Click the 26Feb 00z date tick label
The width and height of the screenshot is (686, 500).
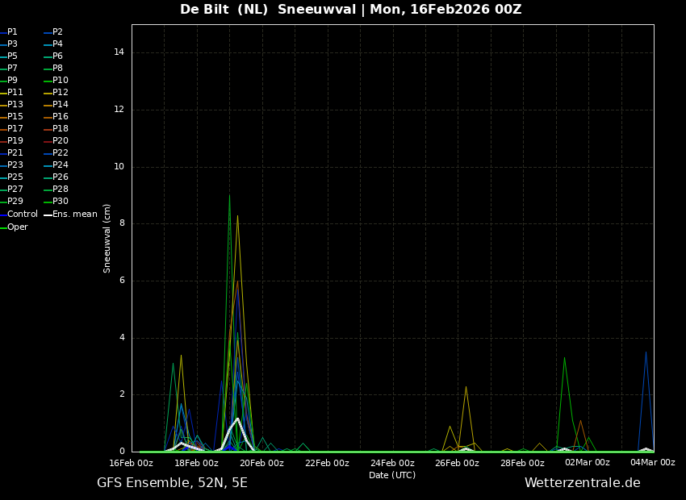point(457,463)
